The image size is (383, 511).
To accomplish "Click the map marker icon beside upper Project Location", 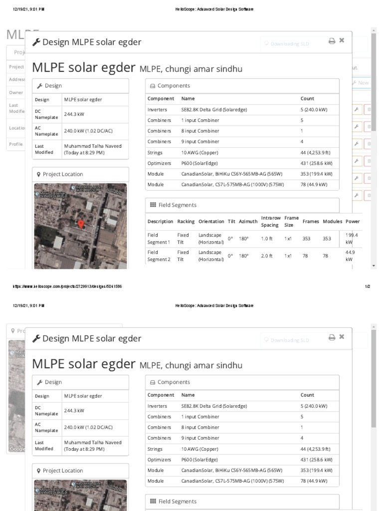I will coord(39,174).
